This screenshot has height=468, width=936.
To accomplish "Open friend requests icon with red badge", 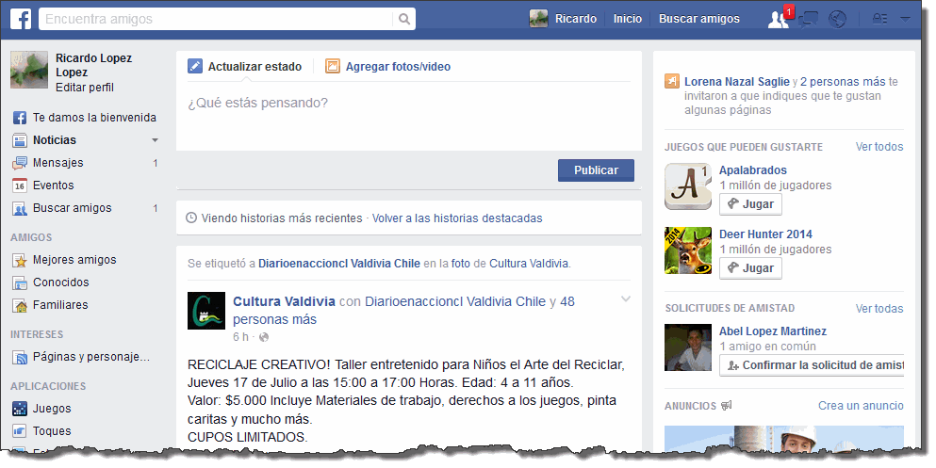I will 778,19.
